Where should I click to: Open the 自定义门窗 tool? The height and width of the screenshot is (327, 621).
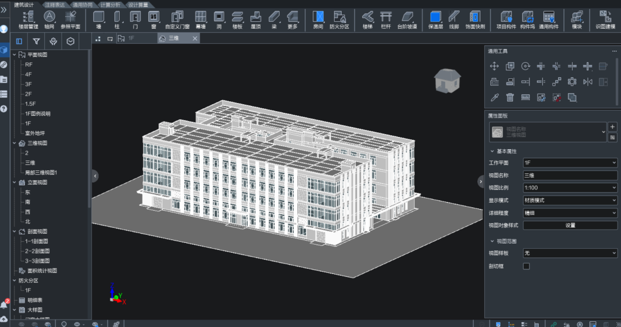point(177,20)
